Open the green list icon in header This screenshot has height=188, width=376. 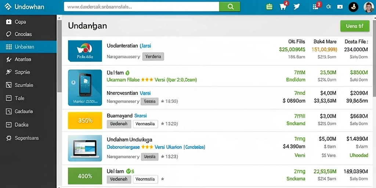[269, 7]
